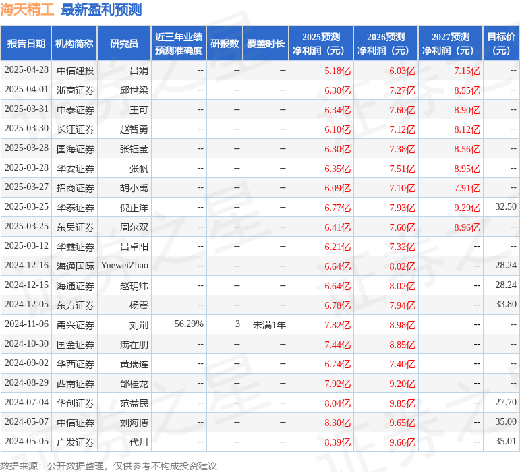Click analyst name 代川
This screenshot has height=472, width=520.
(x=139, y=442)
